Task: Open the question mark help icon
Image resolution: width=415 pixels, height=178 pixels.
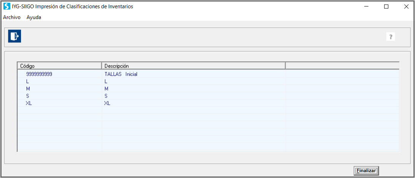Action: coord(390,37)
